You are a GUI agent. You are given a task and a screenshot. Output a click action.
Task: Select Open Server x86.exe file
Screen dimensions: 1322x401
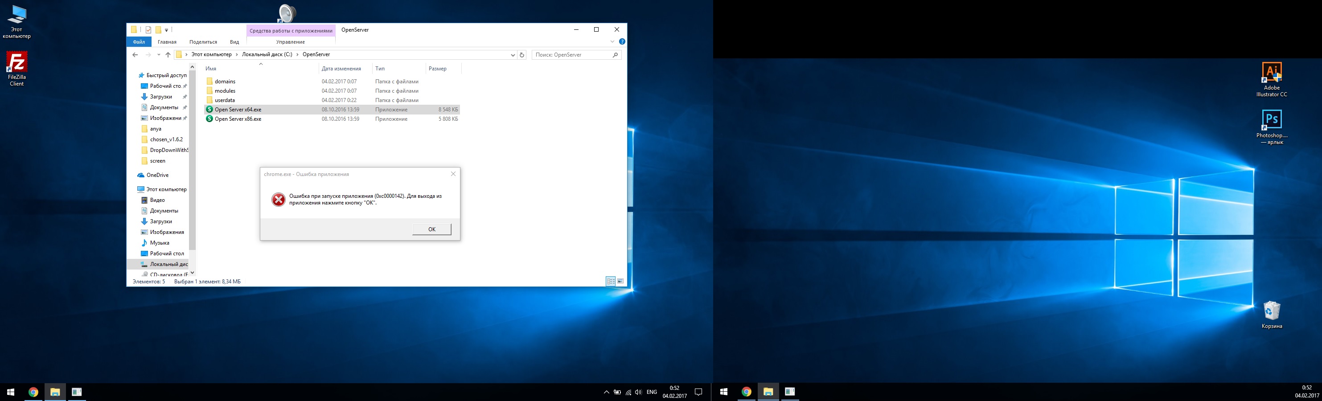(x=238, y=119)
